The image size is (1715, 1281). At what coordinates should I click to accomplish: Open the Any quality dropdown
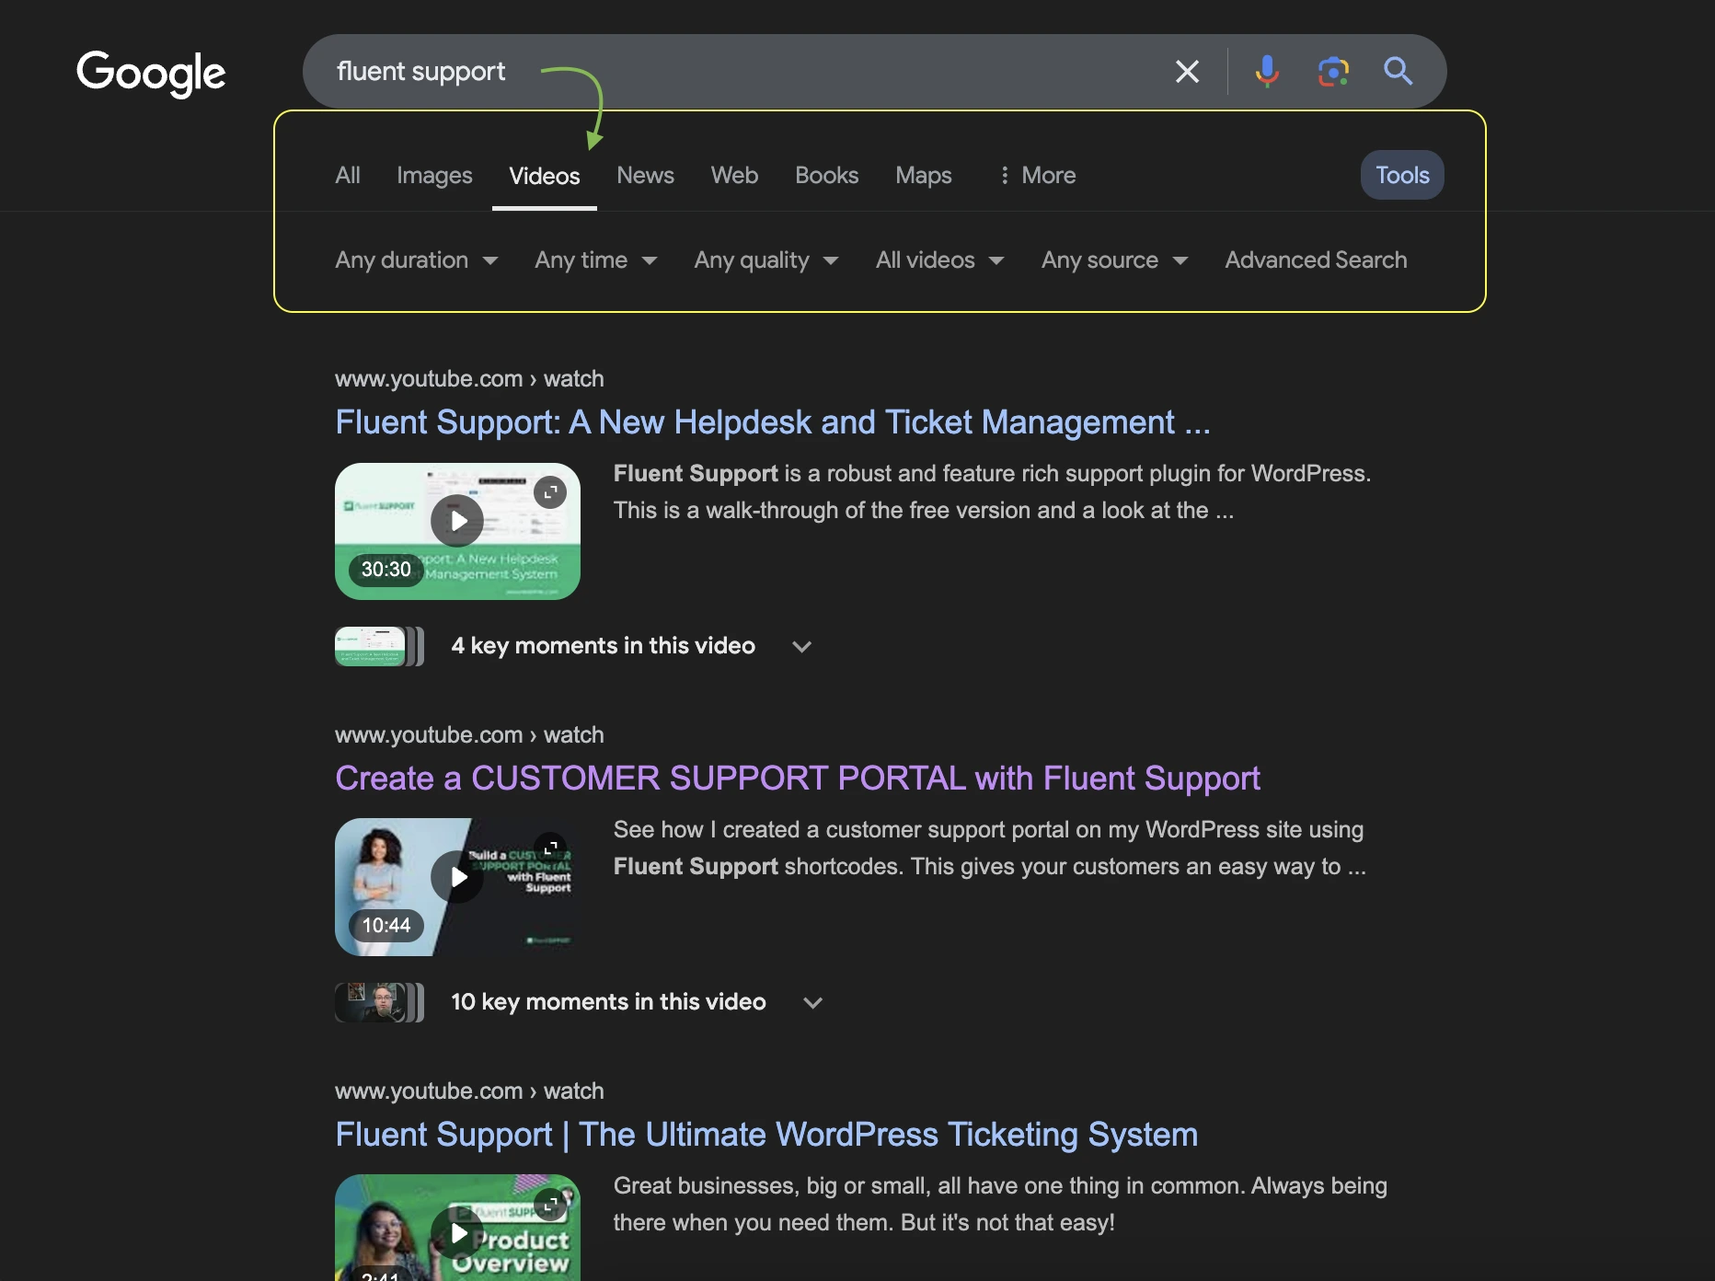point(766,260)
